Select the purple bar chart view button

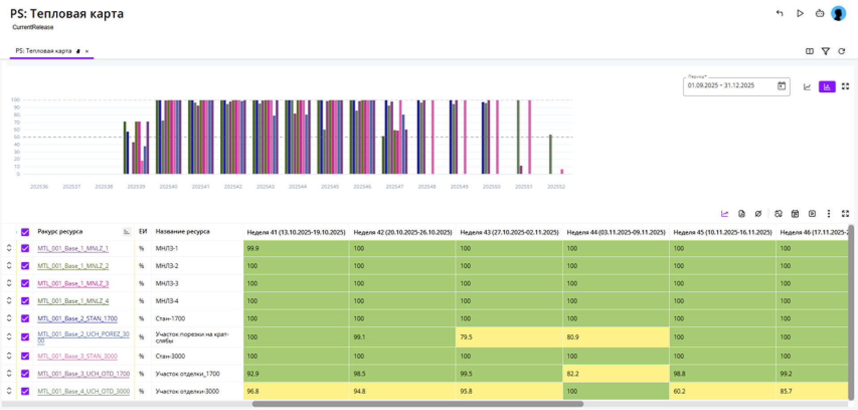tap(827, 87)
